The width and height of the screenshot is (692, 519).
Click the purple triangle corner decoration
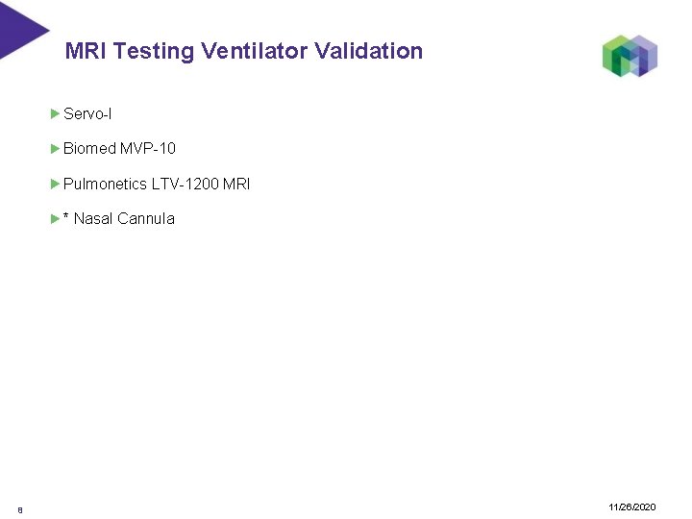click(x=17, y=25)
